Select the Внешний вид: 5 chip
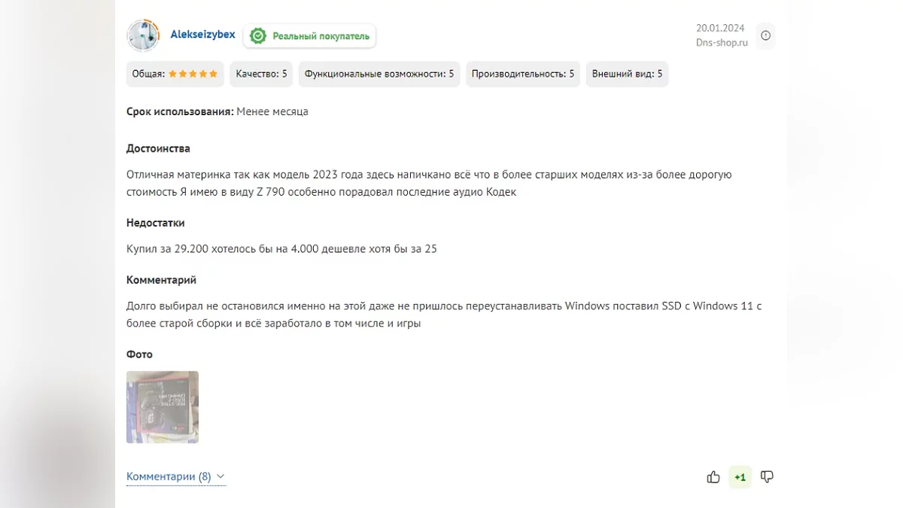Screen dimensions: 903x508 point(627,74)
